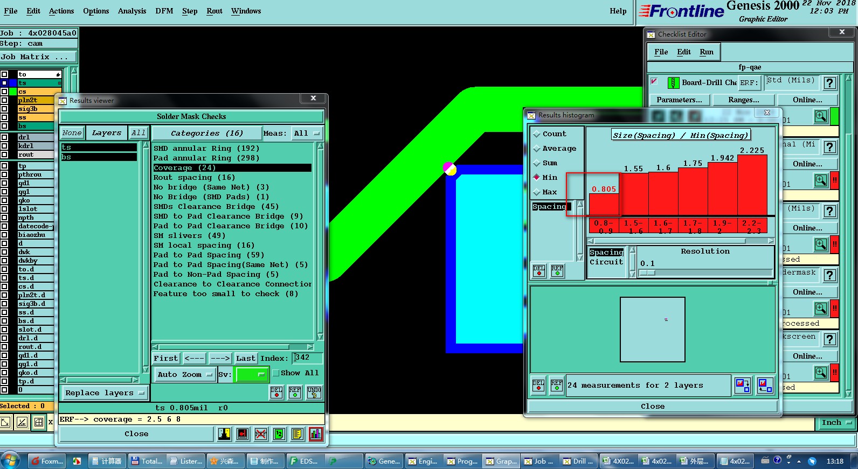Click the green numbered page icon

(279, 433)
